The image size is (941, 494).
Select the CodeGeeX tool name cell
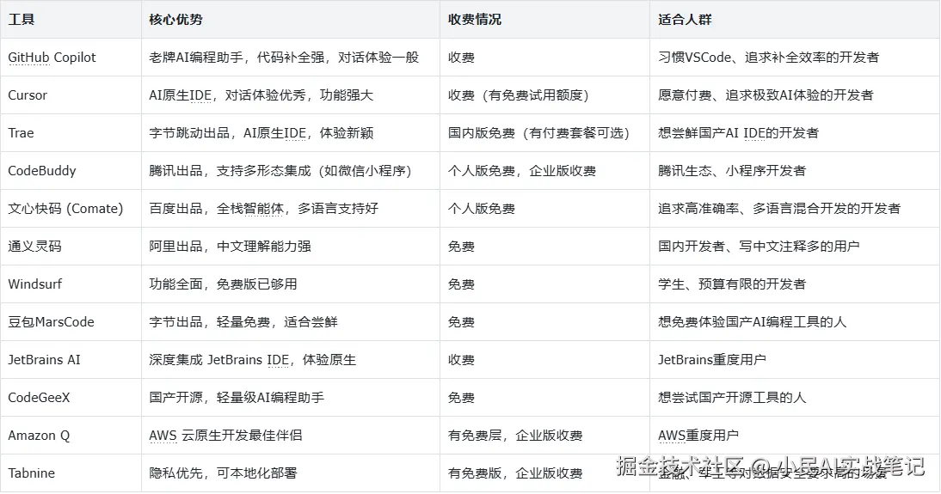71,398
